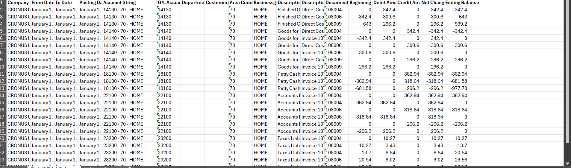Select the Businessg header cell
Screen dimensions: 571x168
265,3
